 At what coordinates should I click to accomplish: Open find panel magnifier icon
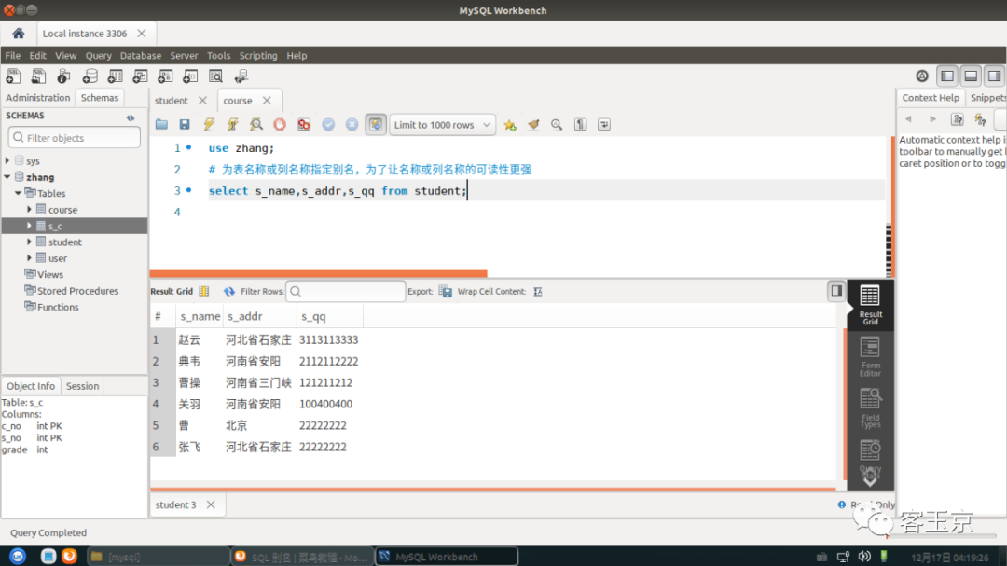(x=557, y=125)
